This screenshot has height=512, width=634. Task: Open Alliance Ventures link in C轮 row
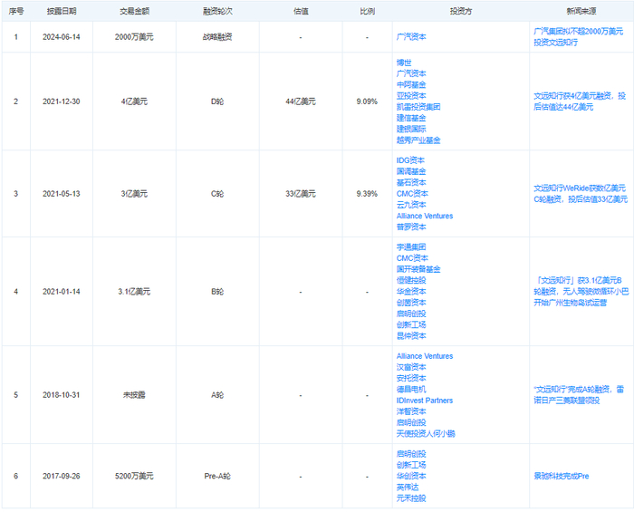(425, 216)
